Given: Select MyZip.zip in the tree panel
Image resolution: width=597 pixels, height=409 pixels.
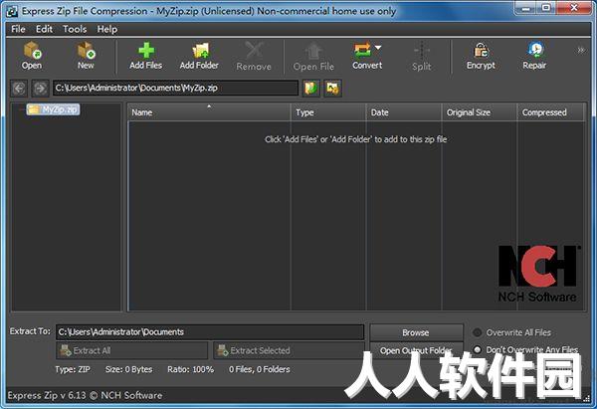Looking at the screenshot, I should (54, 109).
